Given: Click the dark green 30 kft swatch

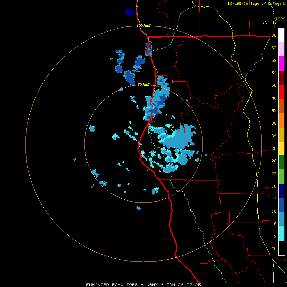Looking at the screenshot, I should (282, 162).
